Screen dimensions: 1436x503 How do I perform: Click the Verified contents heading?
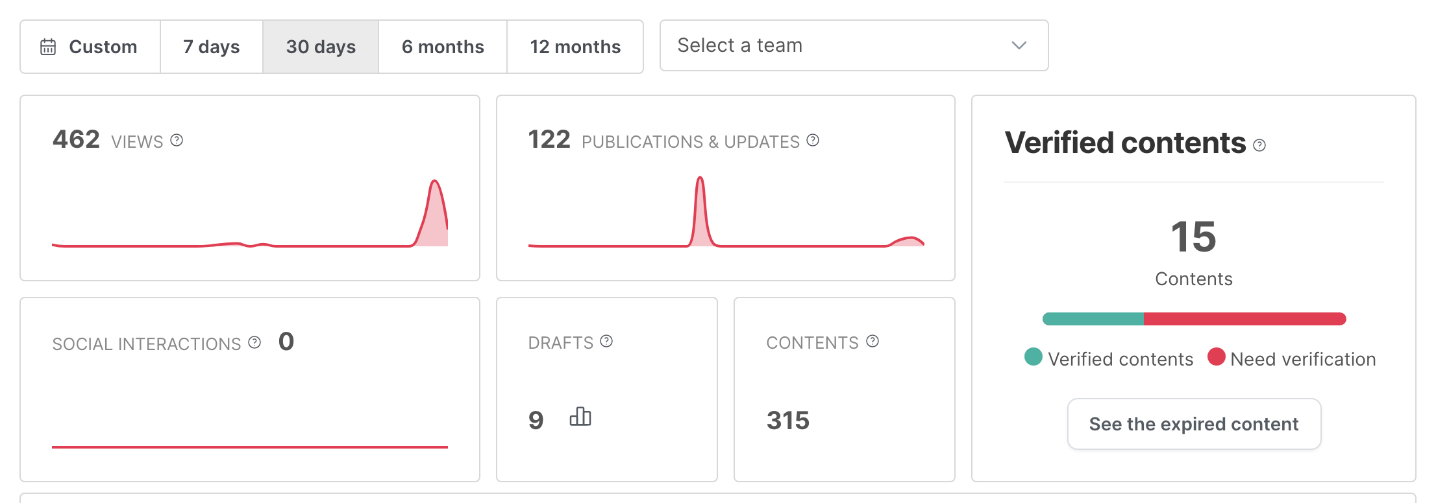point(1126,143)
